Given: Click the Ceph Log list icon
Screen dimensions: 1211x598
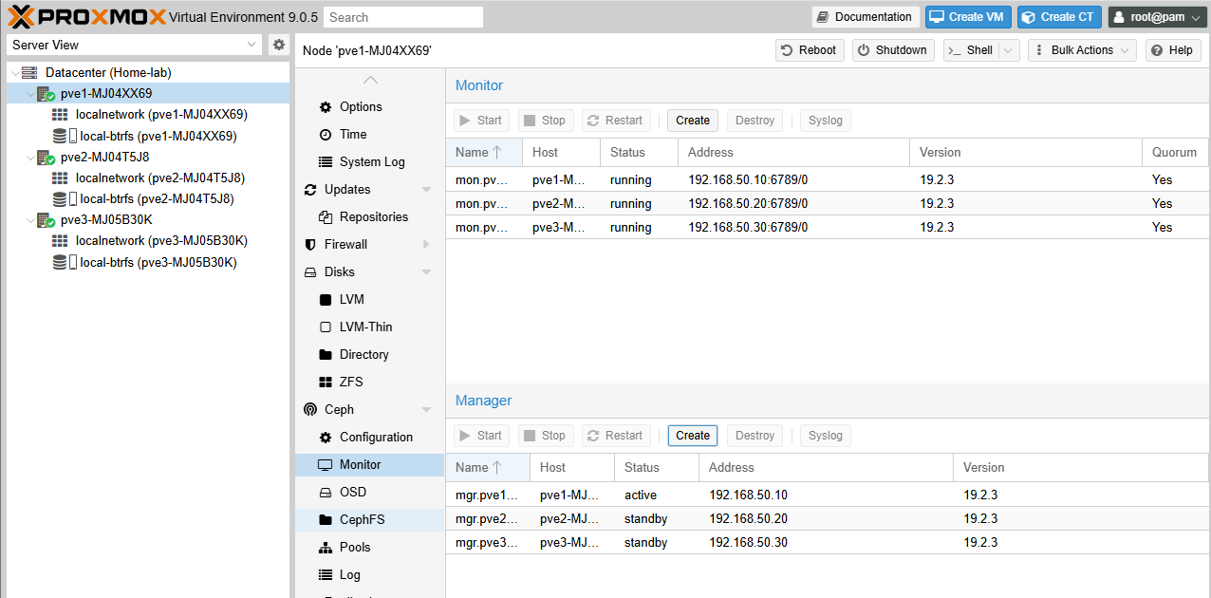Looking at the screenshot, I should pos(326,575).
